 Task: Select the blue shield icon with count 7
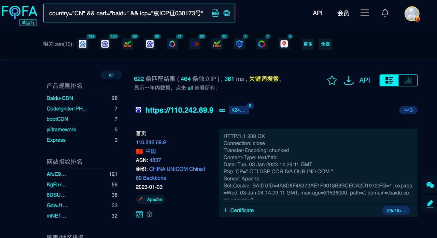click(239, 44)
